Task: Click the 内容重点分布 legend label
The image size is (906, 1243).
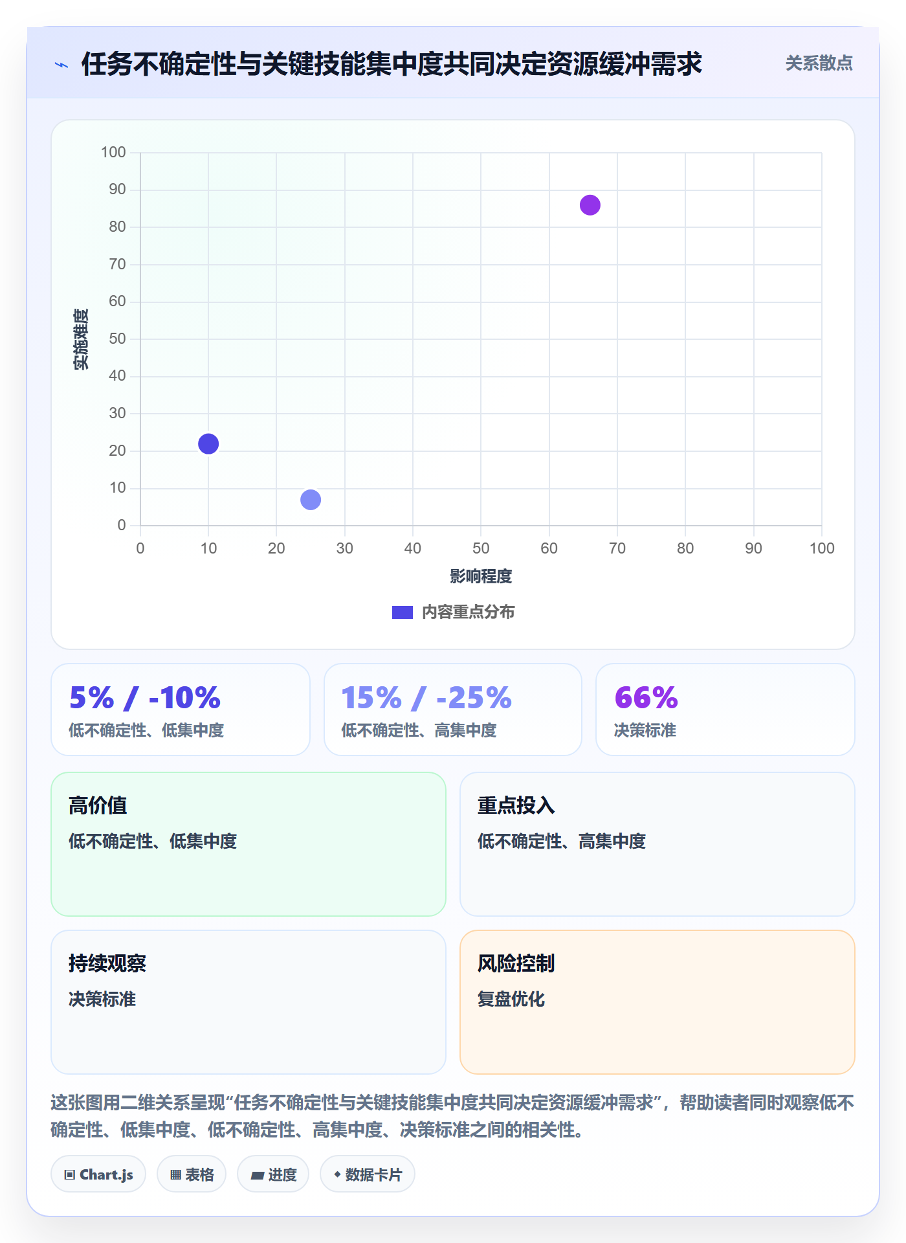Action: pyautogui.click(x=468, y=612)
